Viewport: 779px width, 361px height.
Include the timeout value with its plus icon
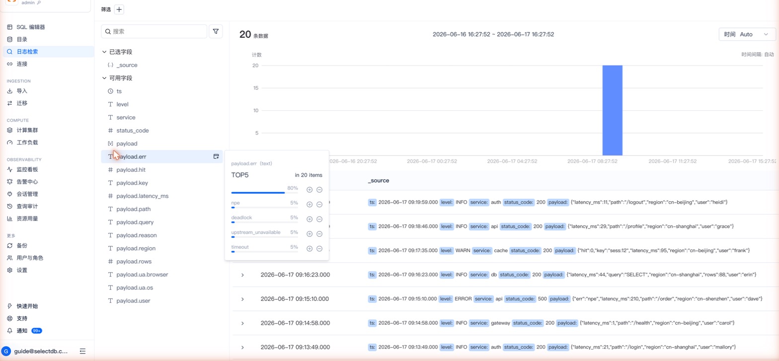310,249
